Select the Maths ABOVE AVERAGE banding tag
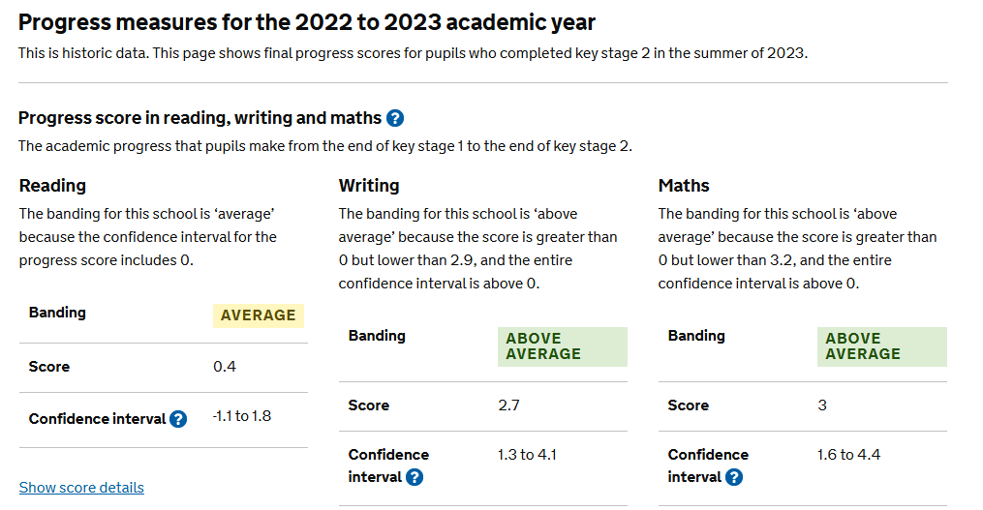This screenshot has height=510, width=983. point(881,346)
